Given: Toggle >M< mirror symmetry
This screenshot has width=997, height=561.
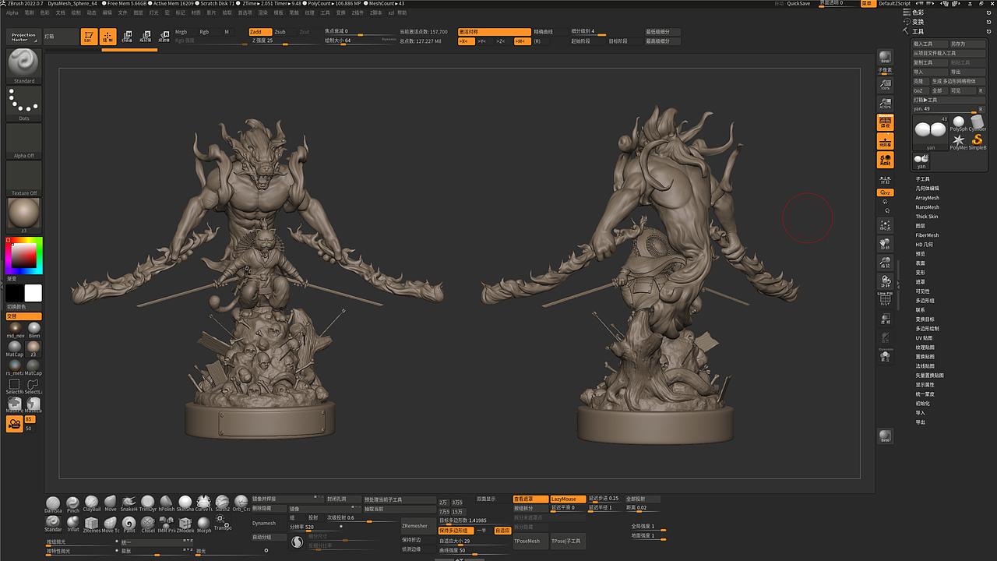Looking at the screenshot, I should click(522, 41).
